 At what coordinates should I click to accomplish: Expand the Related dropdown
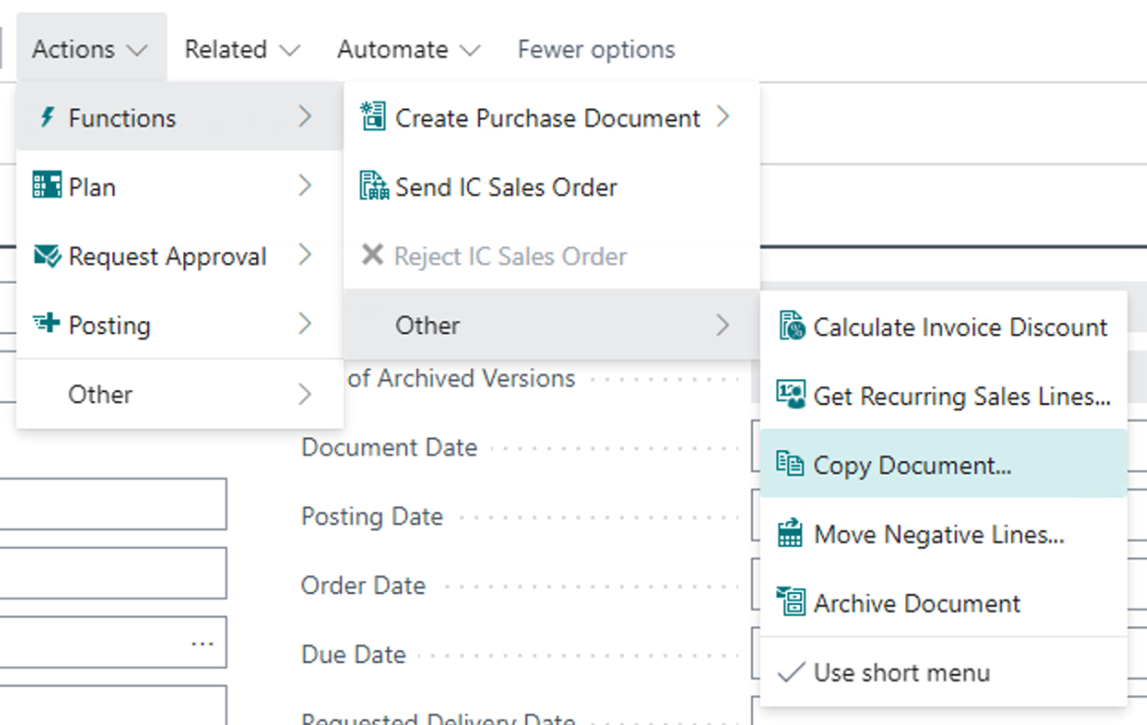241,49
